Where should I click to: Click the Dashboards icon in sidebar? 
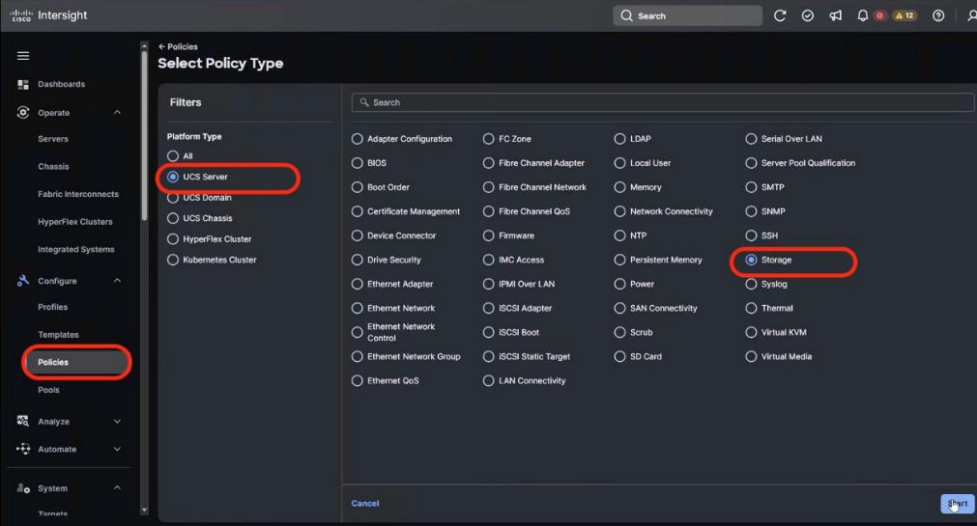pos(23,84)
